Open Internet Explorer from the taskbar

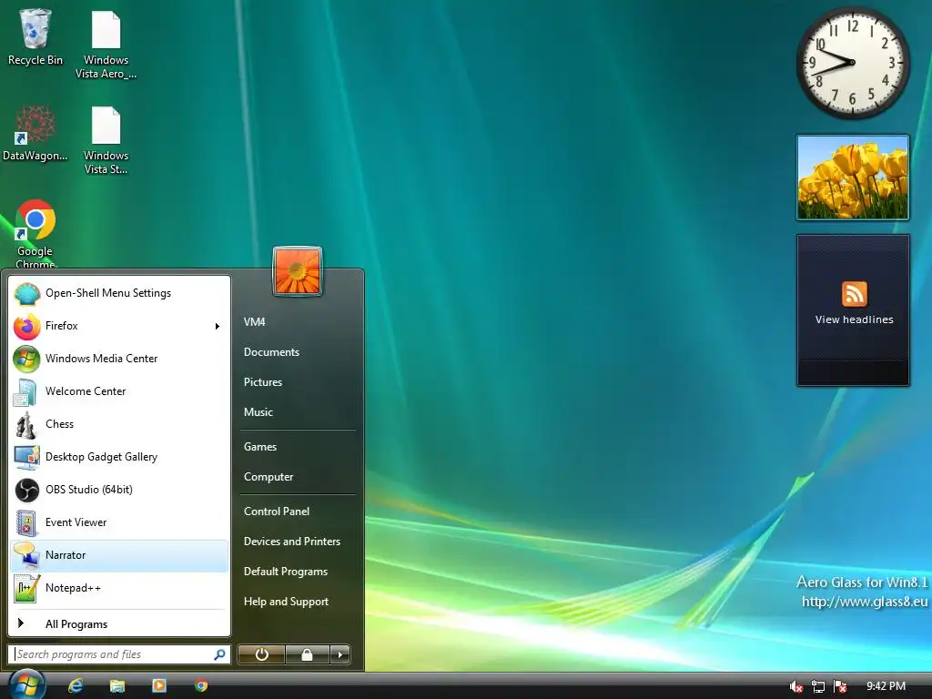76,685
